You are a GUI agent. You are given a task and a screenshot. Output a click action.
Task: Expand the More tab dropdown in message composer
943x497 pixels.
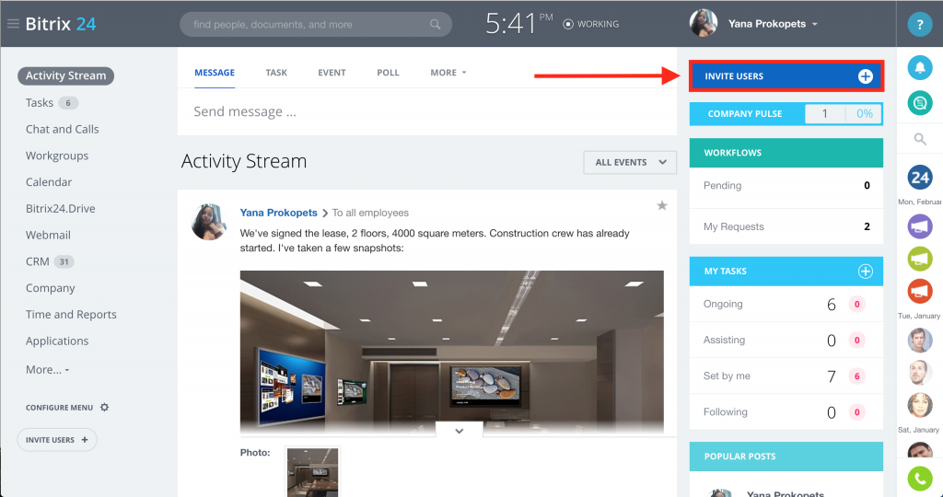click(x=448, y=73)
